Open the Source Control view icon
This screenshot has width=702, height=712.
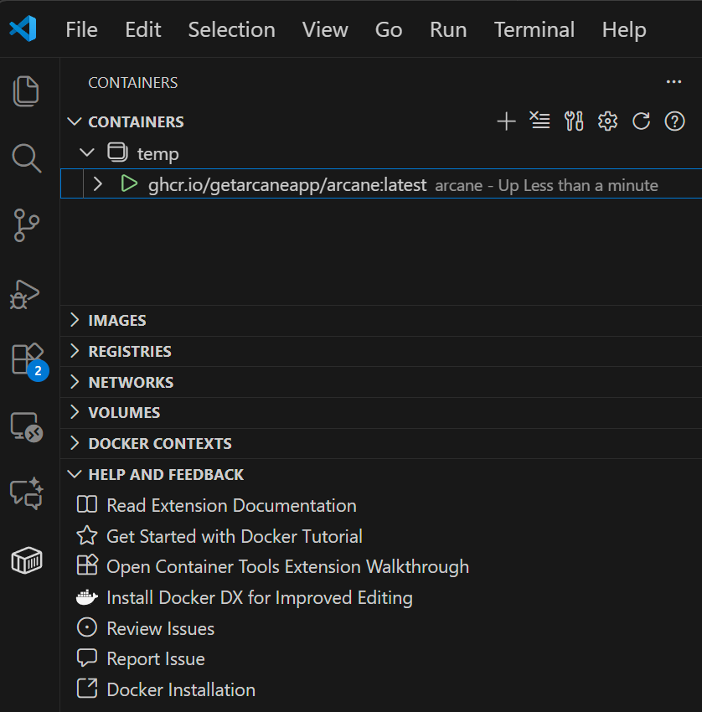click(27, 225)
